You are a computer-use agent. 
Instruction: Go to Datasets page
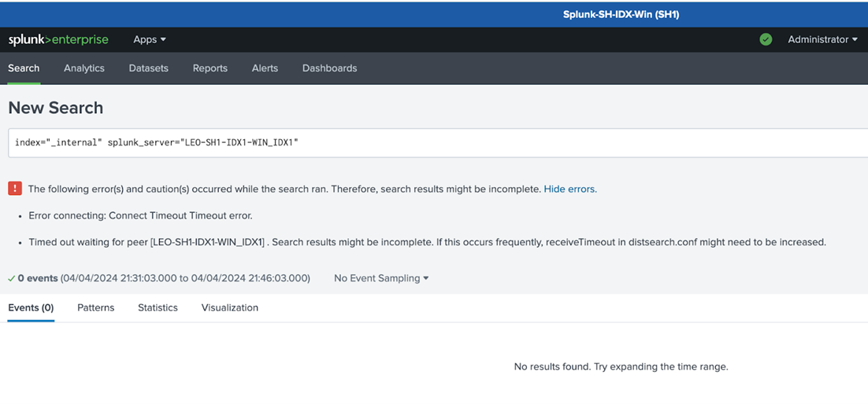148,68
